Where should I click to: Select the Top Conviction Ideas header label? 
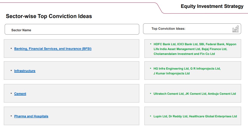[x=168, y=29]
